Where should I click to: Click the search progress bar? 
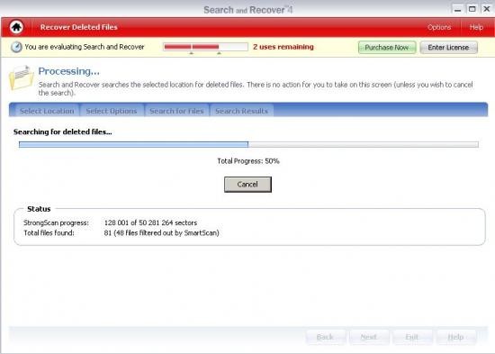[x=248, y=144]
